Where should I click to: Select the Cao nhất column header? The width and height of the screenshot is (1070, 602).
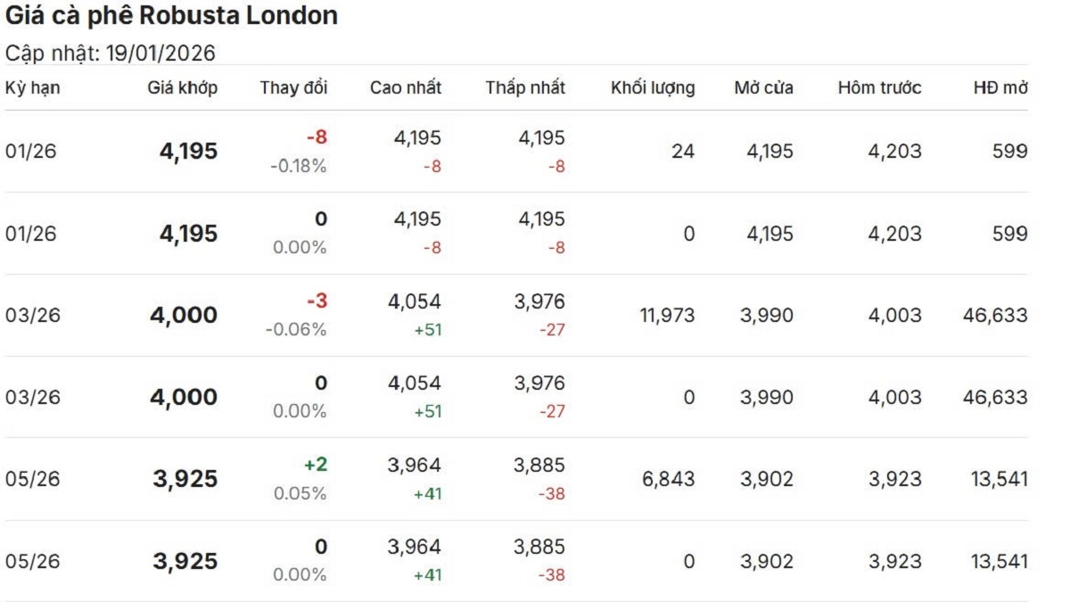(x=406, y=87)
